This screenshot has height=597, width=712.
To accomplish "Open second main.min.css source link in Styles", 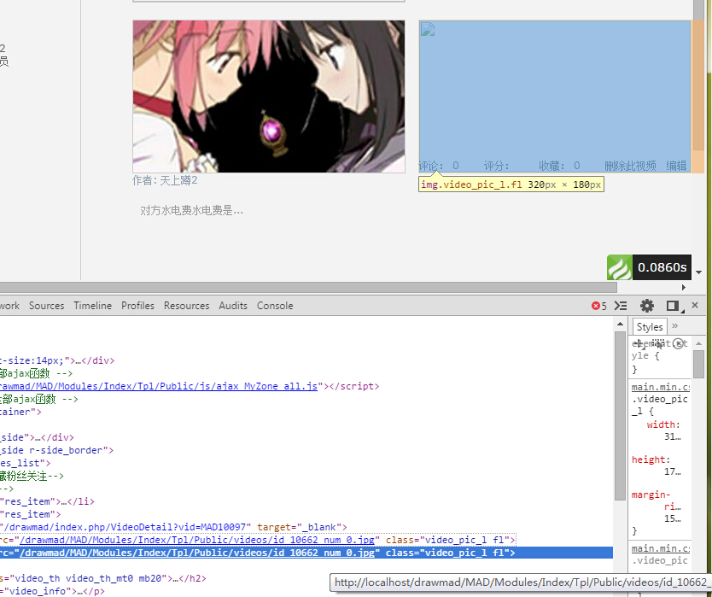I will 661,548.
